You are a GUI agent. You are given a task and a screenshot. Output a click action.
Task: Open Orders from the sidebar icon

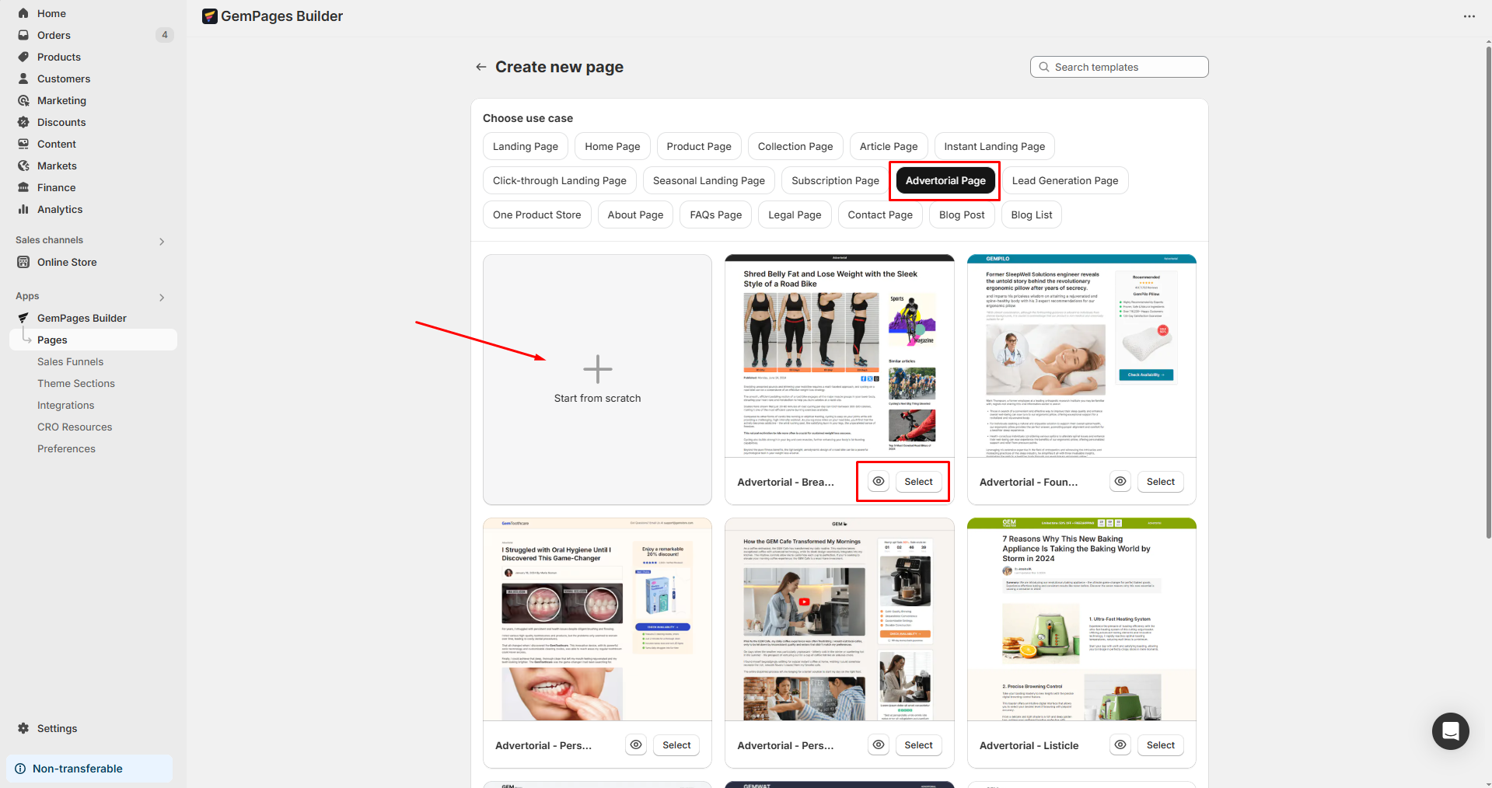23,35
